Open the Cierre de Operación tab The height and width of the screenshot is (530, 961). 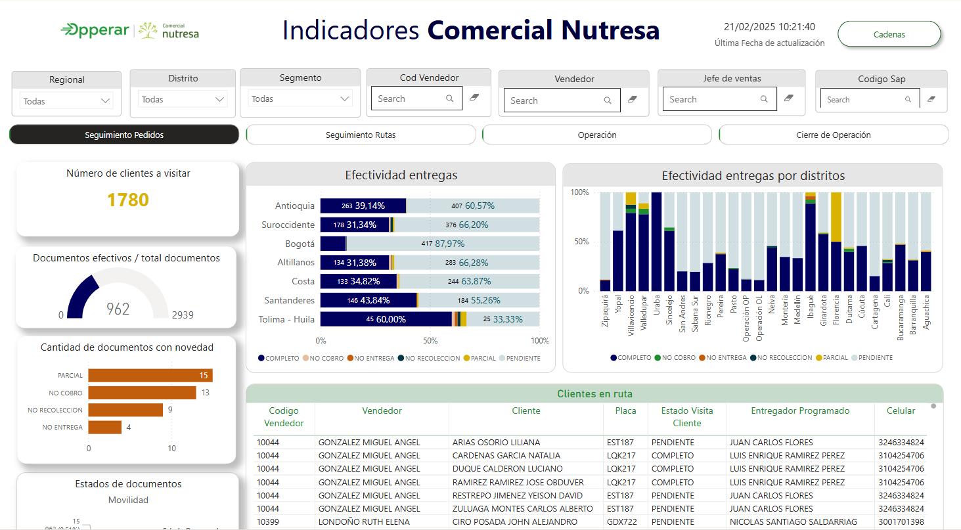click(x=834, y=135)
